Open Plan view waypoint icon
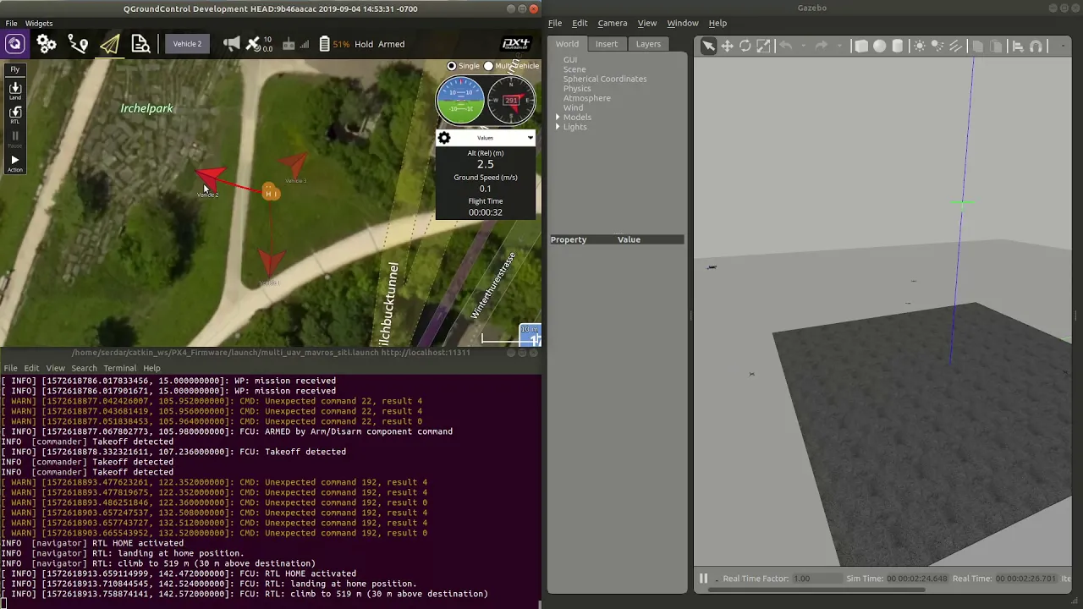The height and width of the screenshot is (609, 1083). click(x=78, y=44)
